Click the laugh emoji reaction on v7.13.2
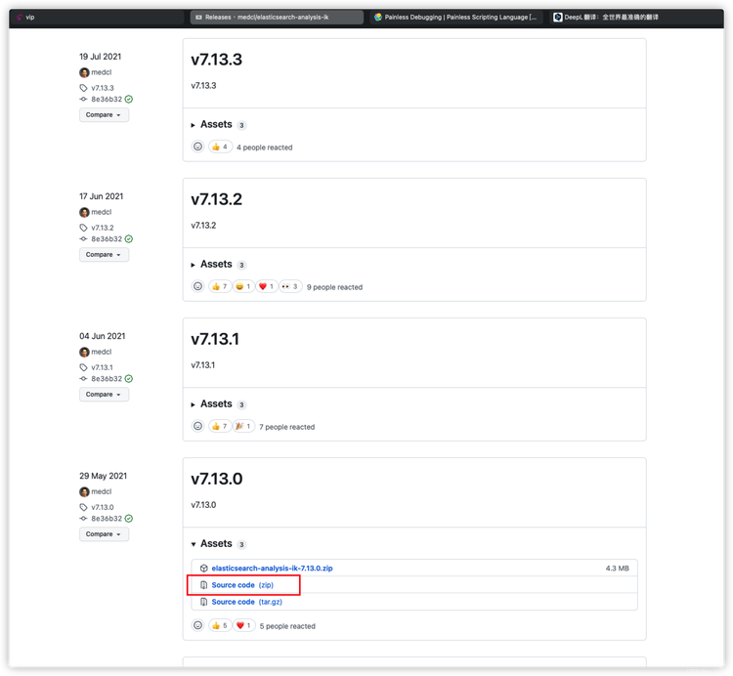733x676 pixels. click(243, 286)
